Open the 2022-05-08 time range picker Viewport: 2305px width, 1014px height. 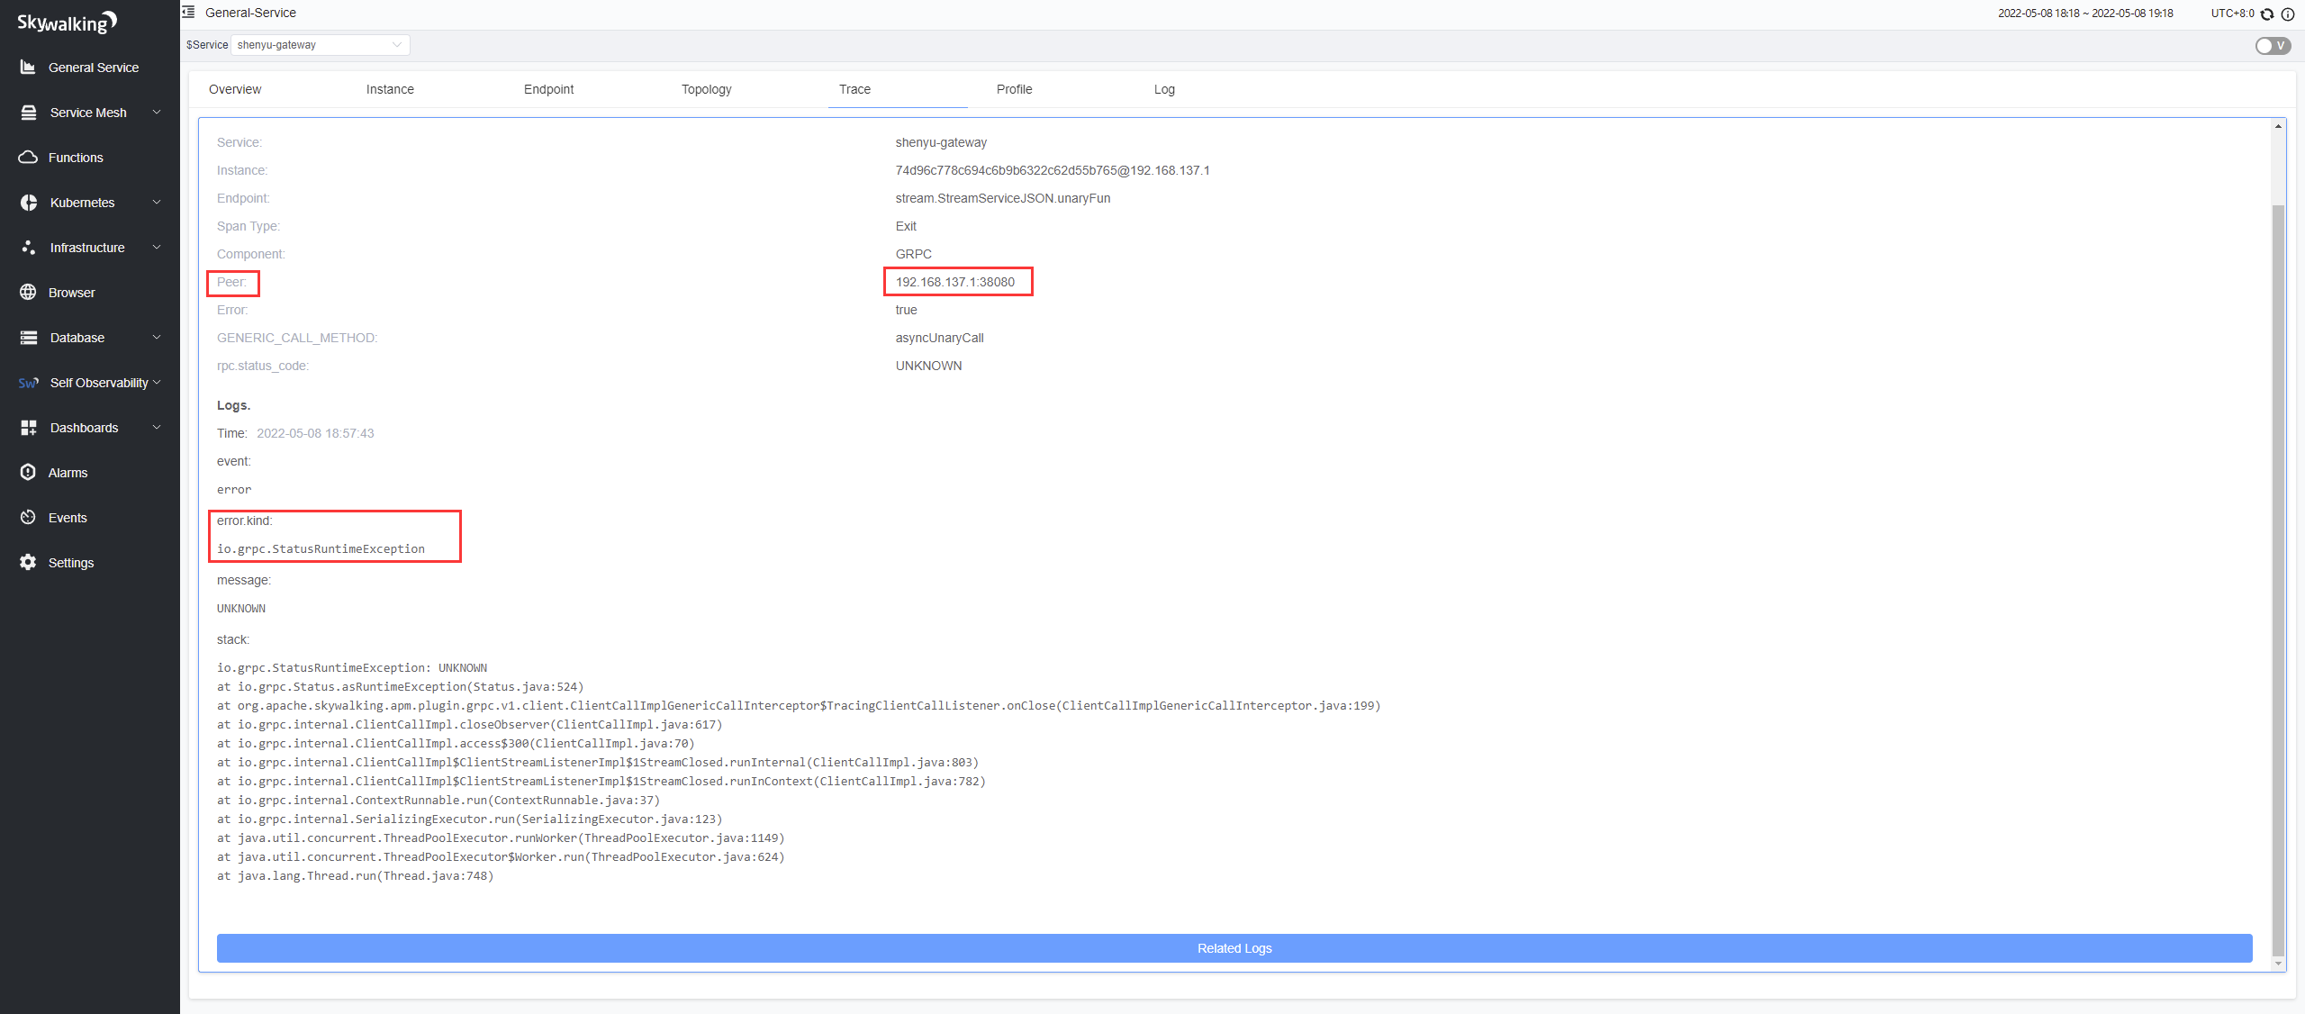pos(2085,14)
